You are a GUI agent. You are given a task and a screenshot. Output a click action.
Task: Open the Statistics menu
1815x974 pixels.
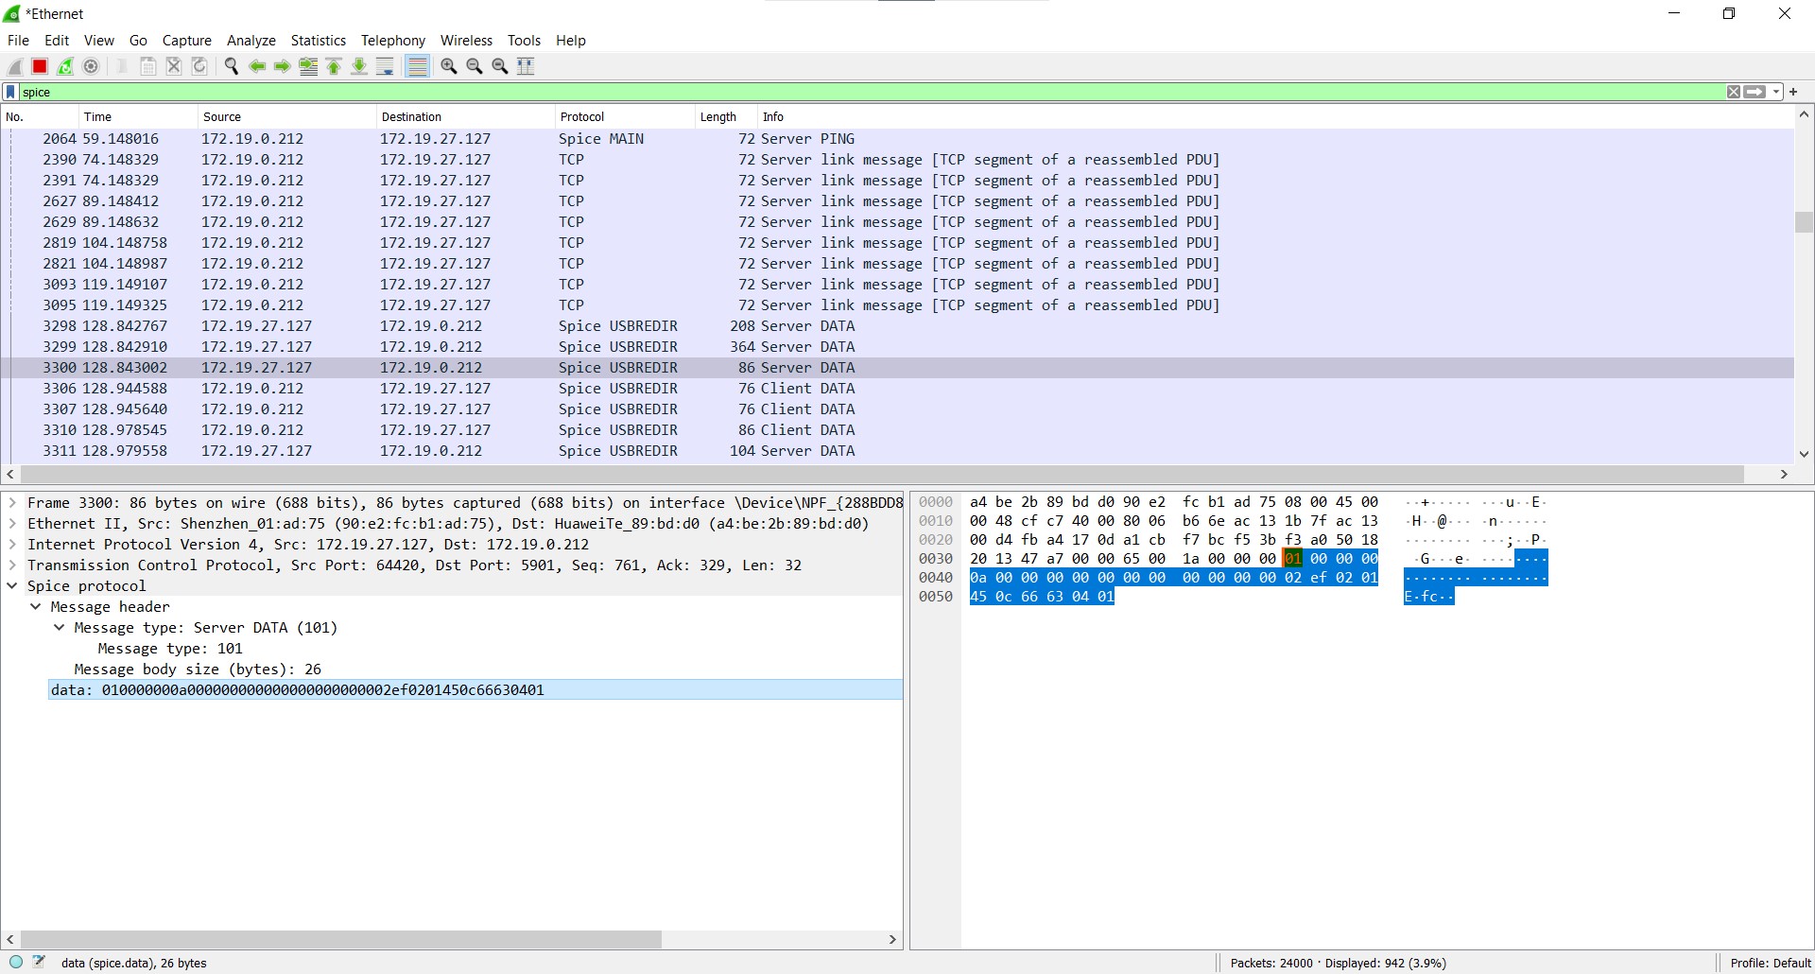[x=318, y=41]
